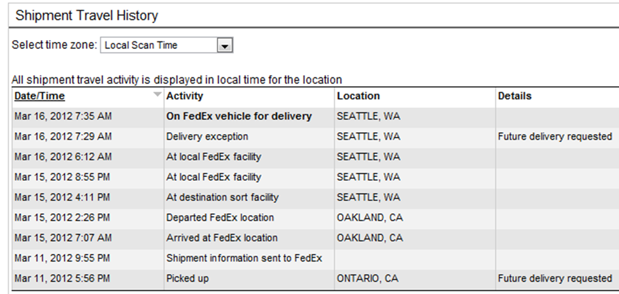The height and width of the screenshot is (294, 619).
Task: Click the Shipment Travel History heading
Action: coord(87,16)
